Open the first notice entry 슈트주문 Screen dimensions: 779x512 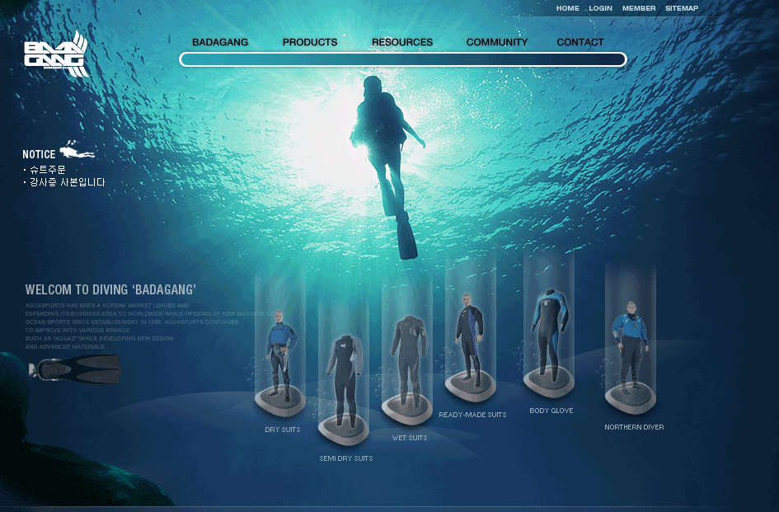click(48, 170)
